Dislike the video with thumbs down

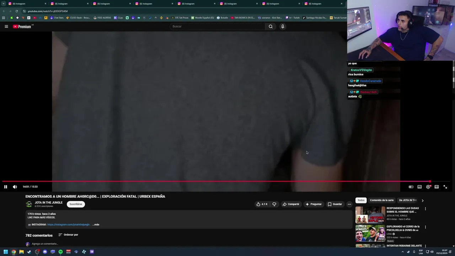tap(274, 204)
